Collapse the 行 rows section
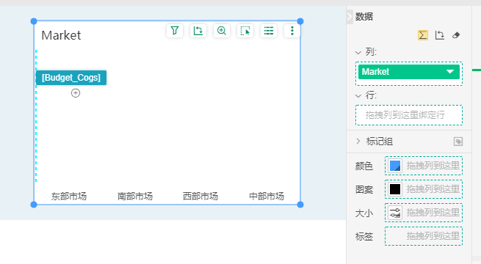Screen dimensions: 481x264 pos(358,96)
